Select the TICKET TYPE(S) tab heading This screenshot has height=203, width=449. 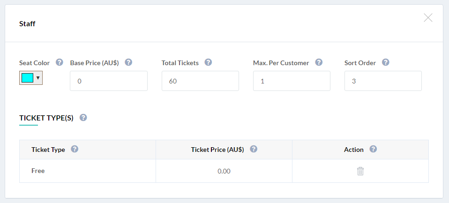tap(46, 118)
